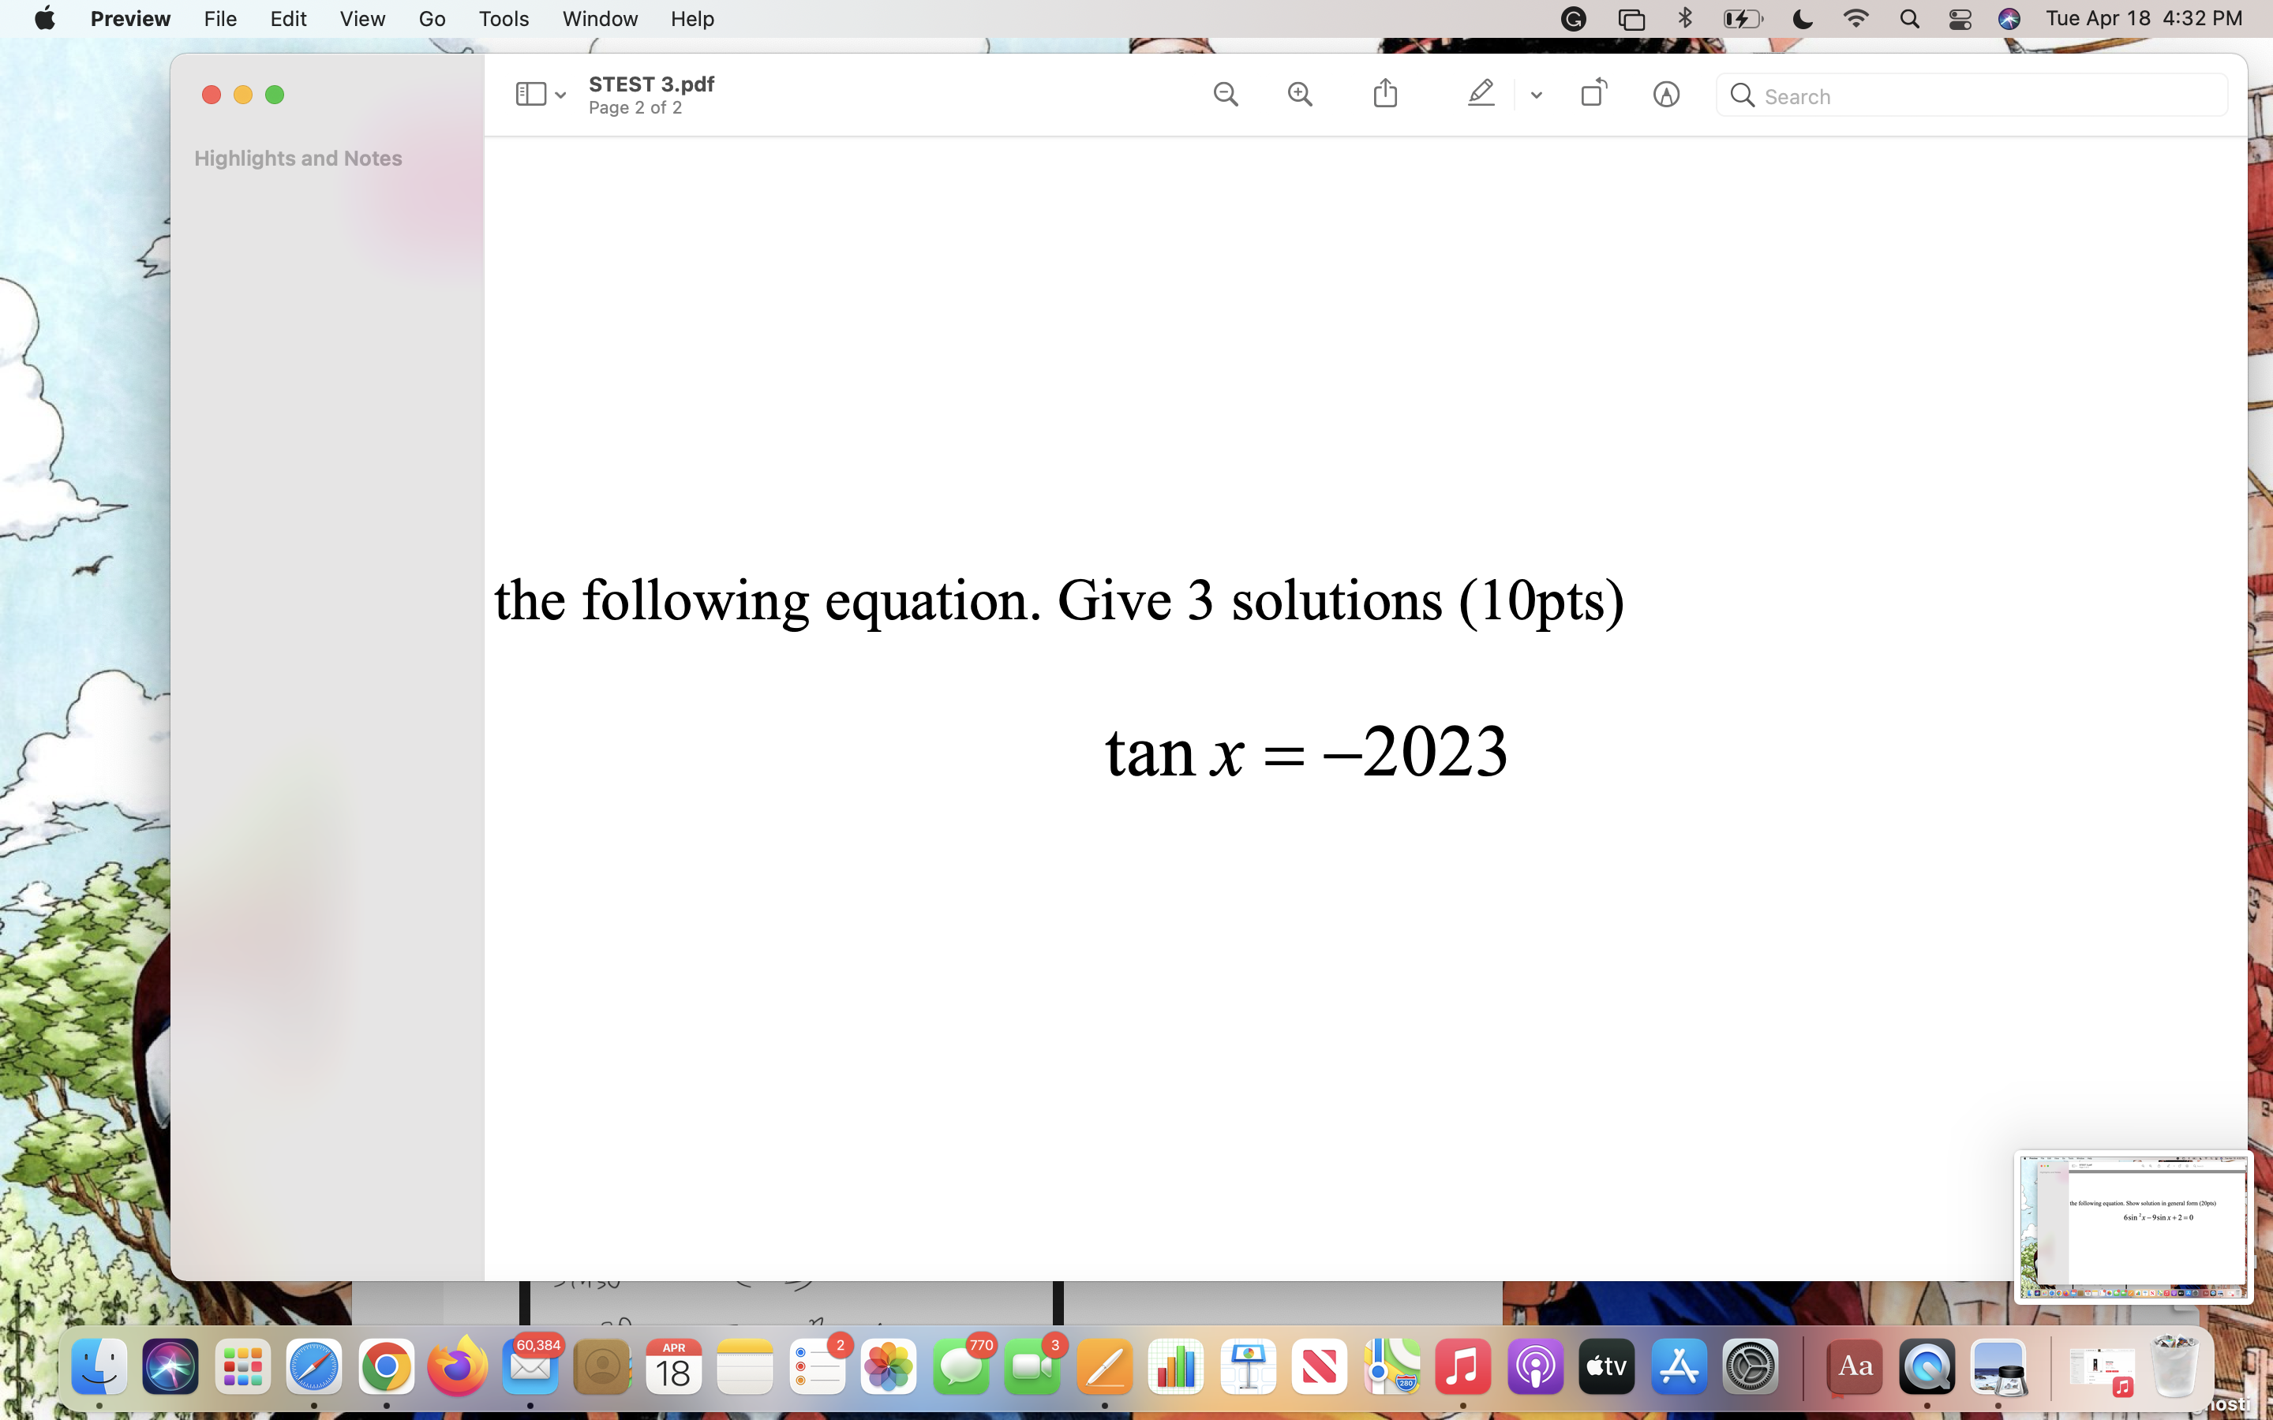Open the Tools menu

[x=504, y=19]
